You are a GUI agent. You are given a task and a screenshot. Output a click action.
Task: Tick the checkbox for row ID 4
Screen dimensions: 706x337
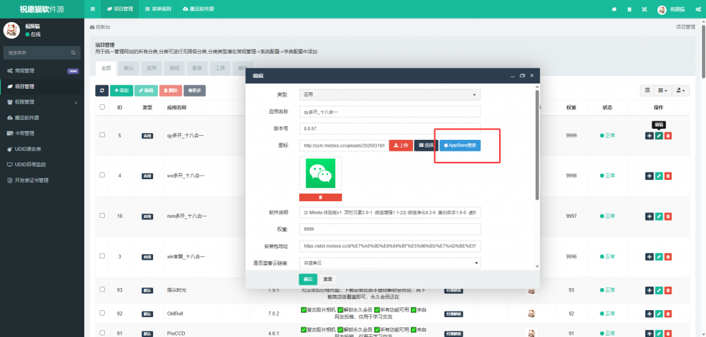(102, 175)
